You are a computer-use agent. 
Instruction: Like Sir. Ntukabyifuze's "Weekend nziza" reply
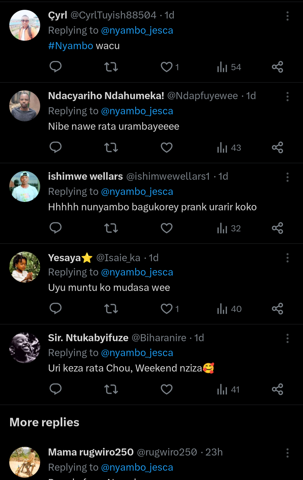[167, 389]
